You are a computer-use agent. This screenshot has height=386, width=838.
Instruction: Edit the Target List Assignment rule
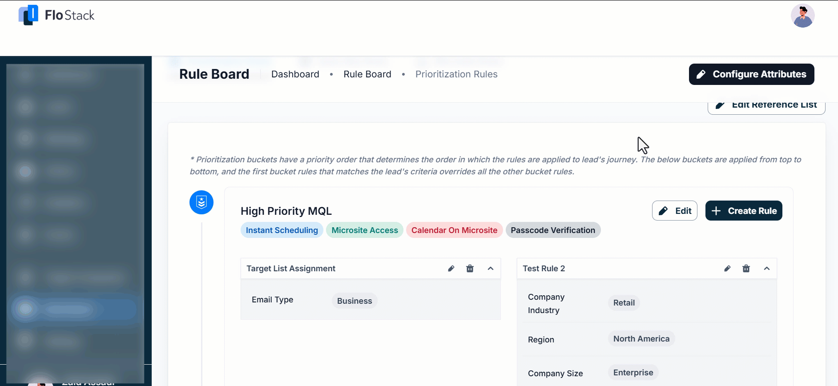click(451, 269)
